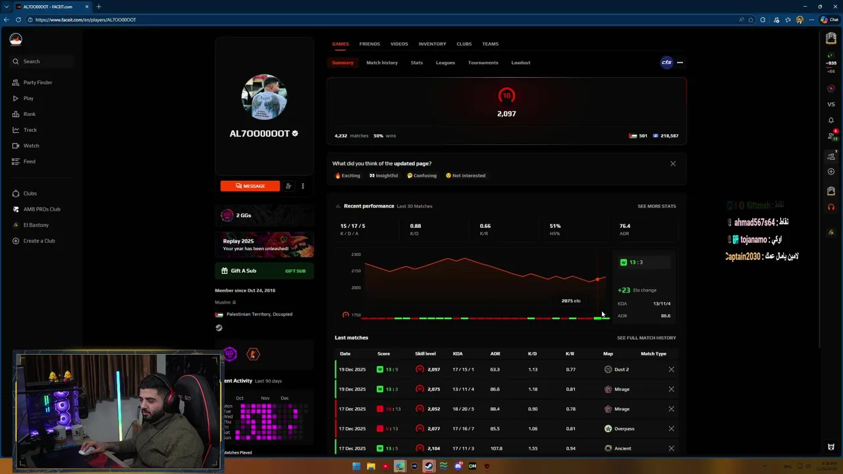Open the Windows Start menu
This screenshot has width=843, height=474.
356,466
